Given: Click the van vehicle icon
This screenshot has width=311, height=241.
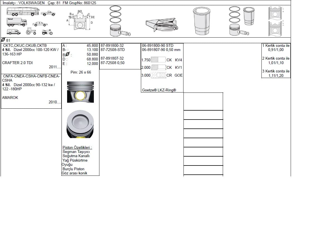Looking at the screenshot, I should 13,32.
